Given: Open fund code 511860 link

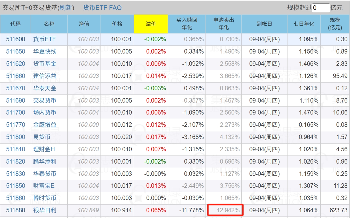Looking at the screenshot, I should pos(16,198).
